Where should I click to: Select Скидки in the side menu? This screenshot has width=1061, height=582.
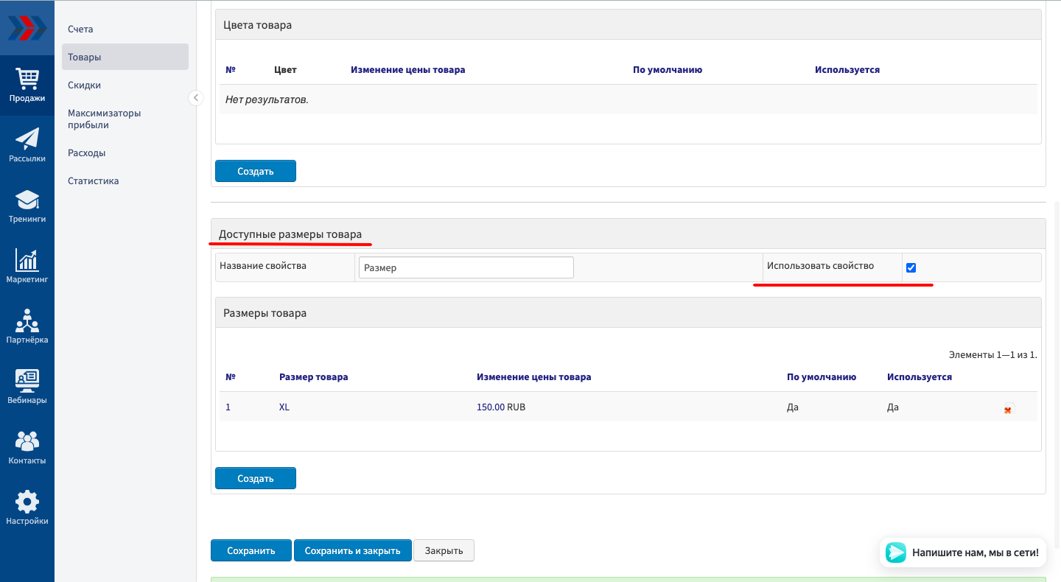[84, 85]
